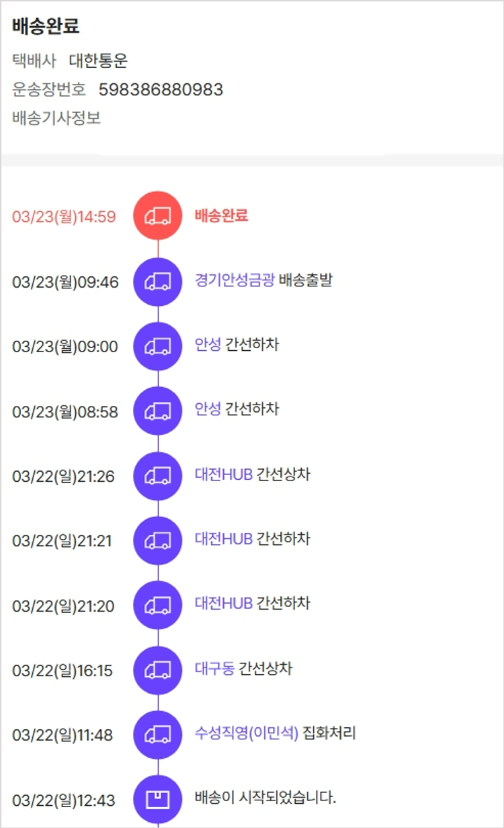Click truck icon beside 경기안성금광 배송출발
The image size is (504, 828).
[158, 281]
